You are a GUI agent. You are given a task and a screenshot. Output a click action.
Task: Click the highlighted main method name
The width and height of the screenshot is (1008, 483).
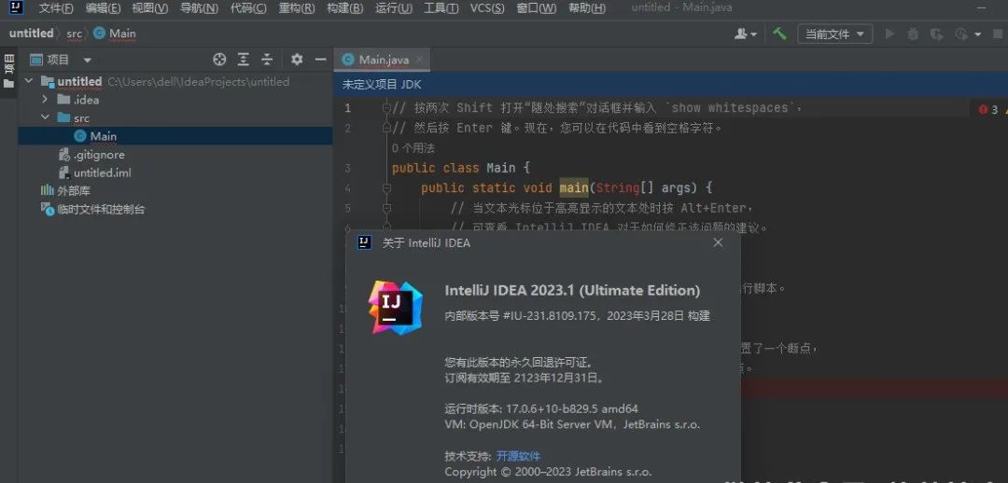coord(573,188)
